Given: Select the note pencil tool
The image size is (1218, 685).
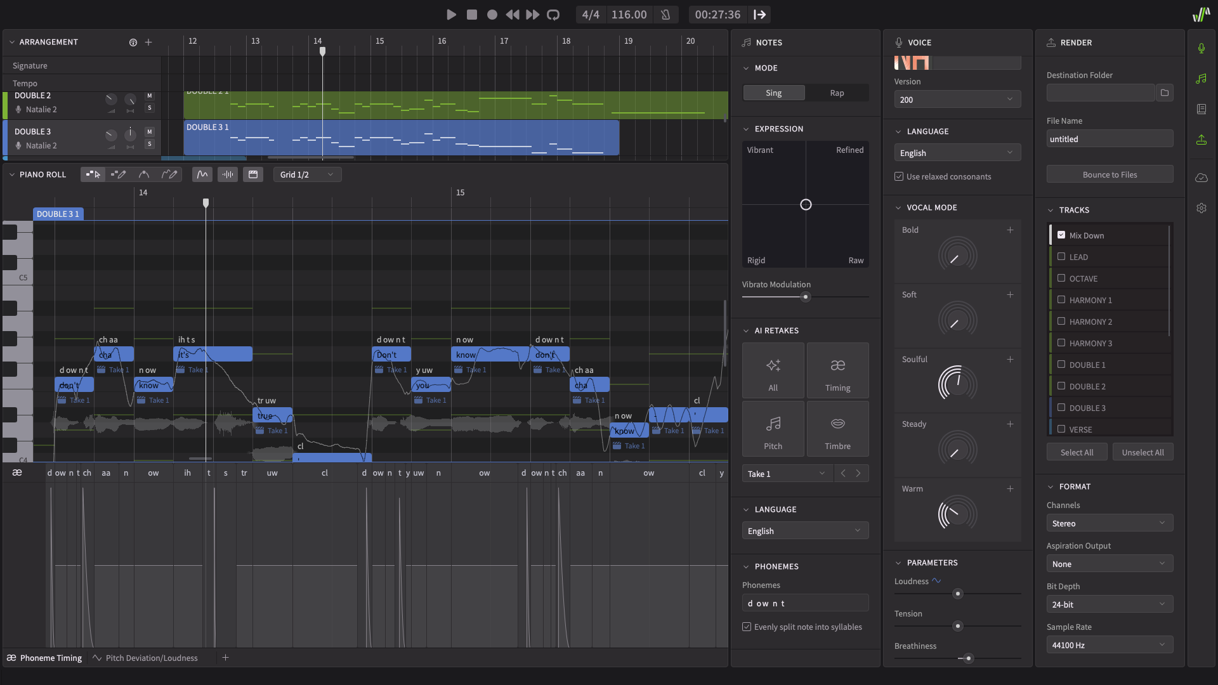Looking at the screenshot, I should (x=119, y=174).
